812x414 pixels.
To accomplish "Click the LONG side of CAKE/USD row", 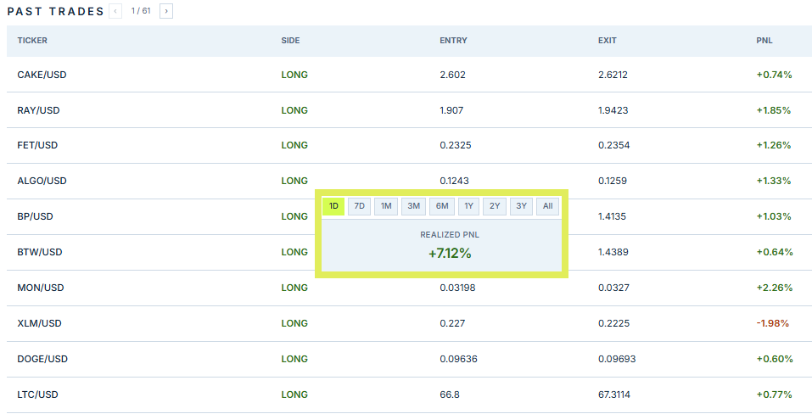I will coord(294,75).
